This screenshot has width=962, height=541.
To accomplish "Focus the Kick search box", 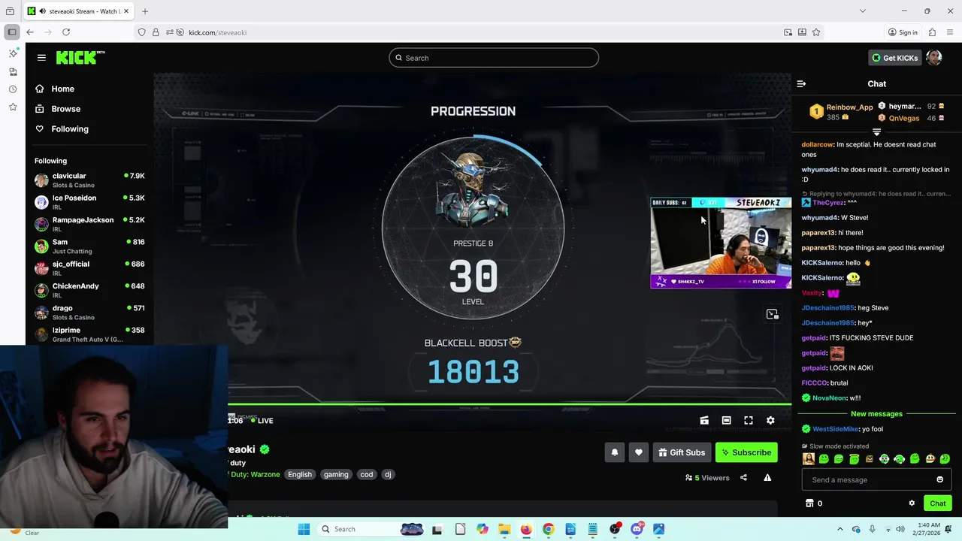I will click(x=494, y=58).
